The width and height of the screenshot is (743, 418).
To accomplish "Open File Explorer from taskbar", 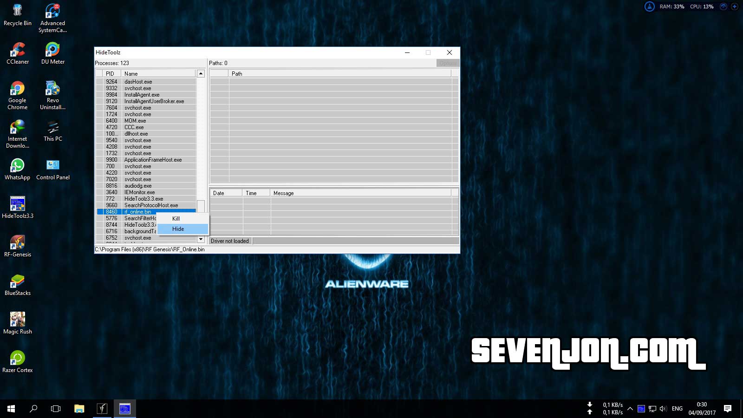I will [79, 409].
